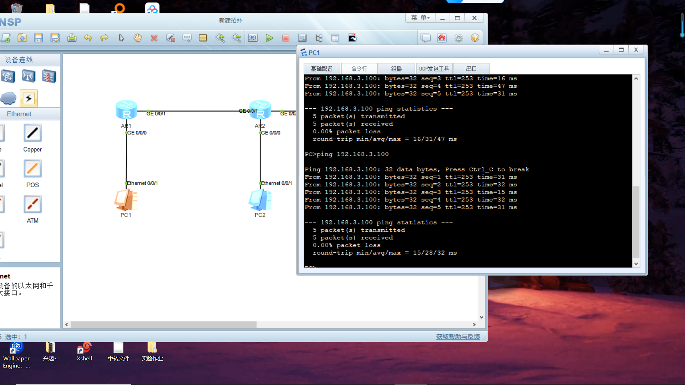This screenshot has width=685, height=385.
Task: Open the 菜单 dropdown menu
Action: click(x=420, y=18)
